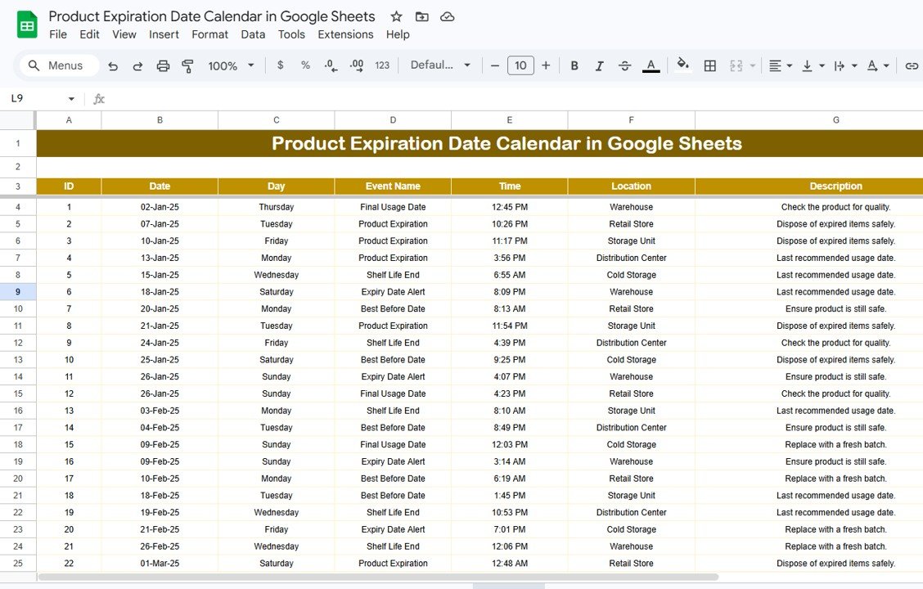Screen dimensions: 923x589
Task: Open the File menu
Action: 57,34
